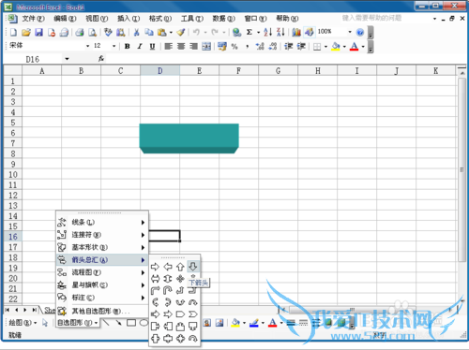
Task: Select the Rectangle drawing tool
Action: tap(131, 323)
